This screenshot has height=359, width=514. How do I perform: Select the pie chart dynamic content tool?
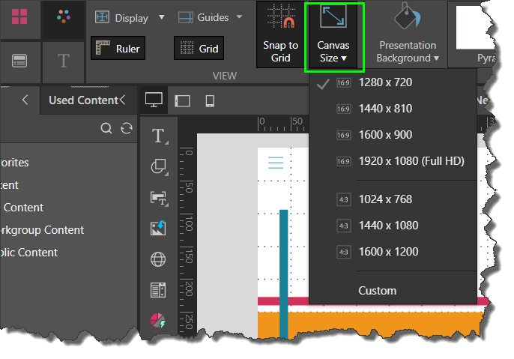click(x=158, y=320)
